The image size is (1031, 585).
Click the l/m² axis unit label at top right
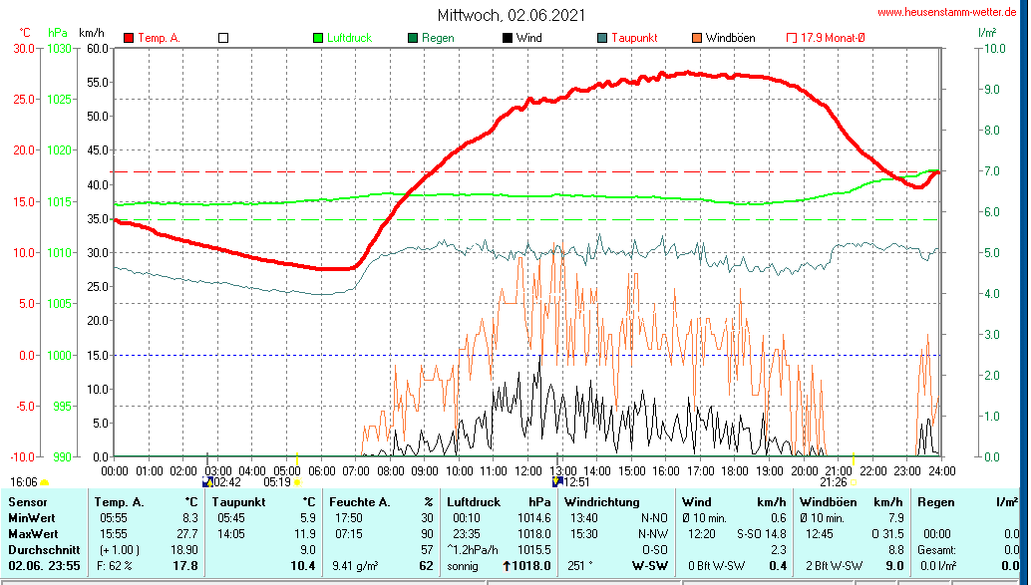(987, 33)
